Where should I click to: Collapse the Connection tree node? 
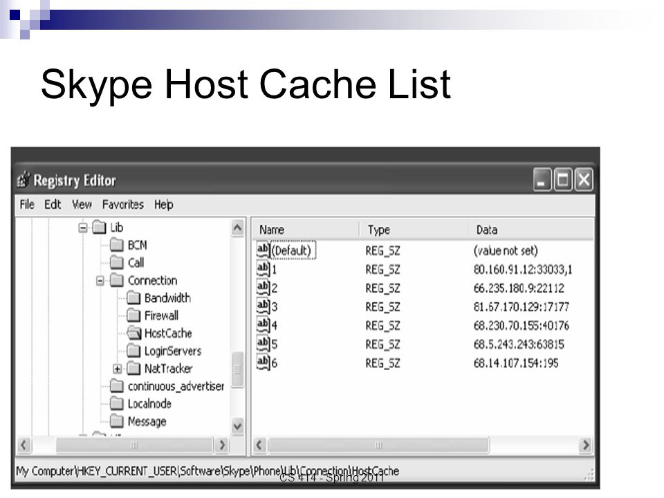[100, 281]
